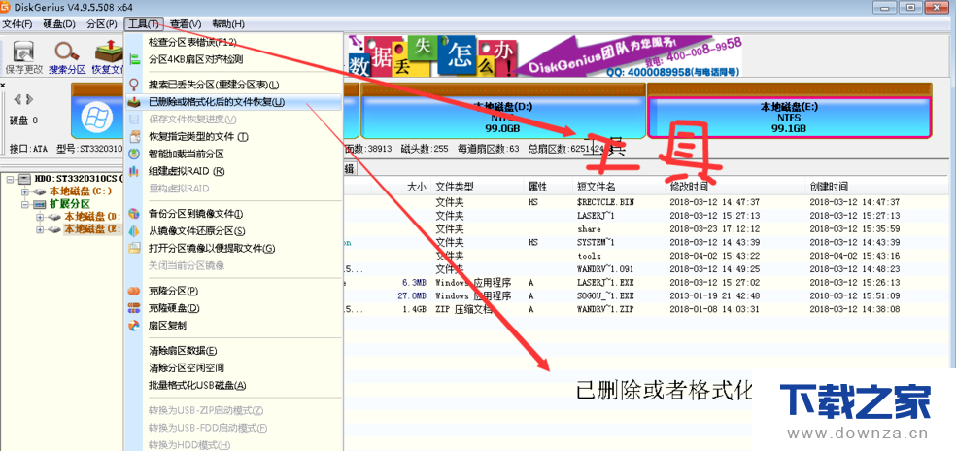Click the 搜索已丢失分区 magnifier menu icon
This screenshot has width=956, height=451.
click(135, 85)
